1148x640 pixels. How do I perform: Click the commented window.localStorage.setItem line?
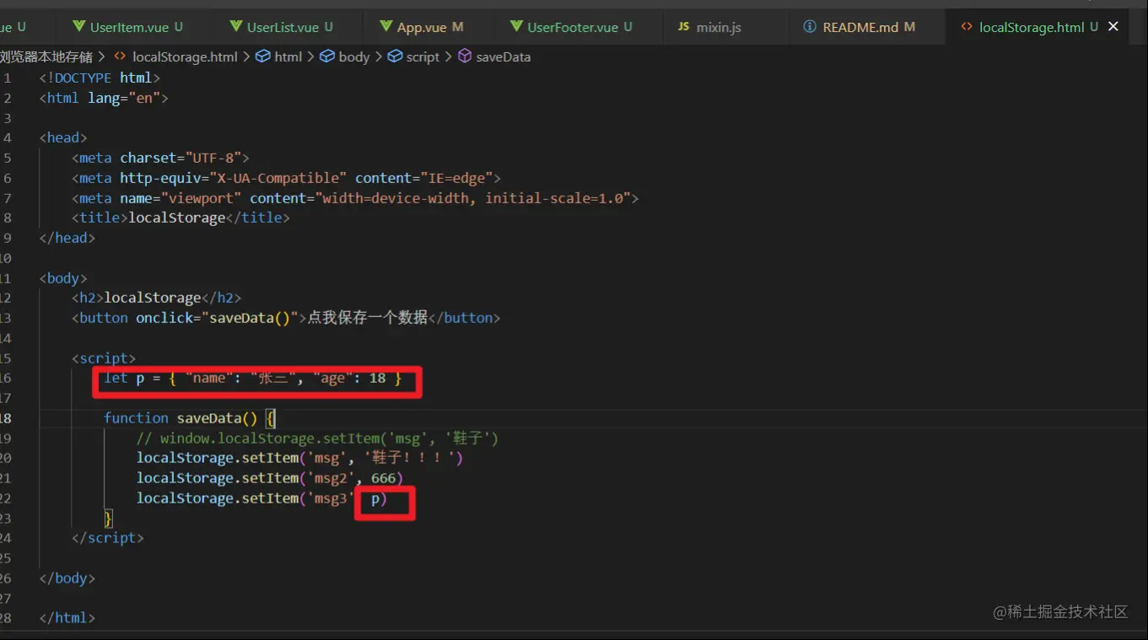(x=318, y=438)
